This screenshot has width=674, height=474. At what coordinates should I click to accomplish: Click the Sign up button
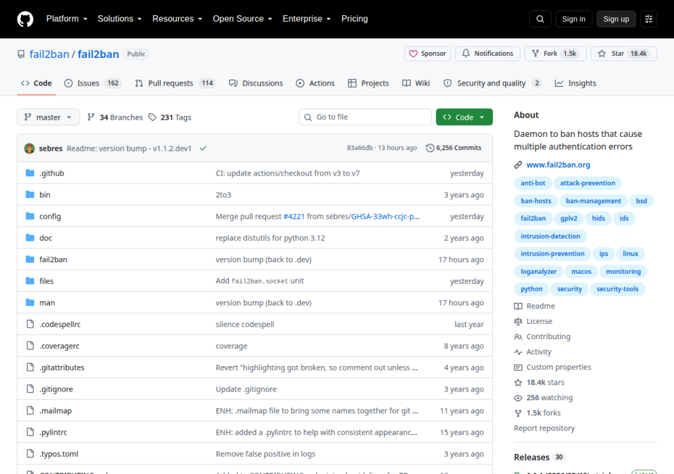pyautogui.click(x=615, y=19)
